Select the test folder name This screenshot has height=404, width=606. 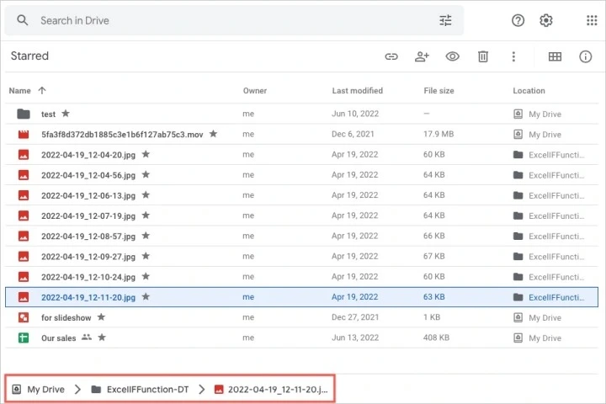pos(48,114)
